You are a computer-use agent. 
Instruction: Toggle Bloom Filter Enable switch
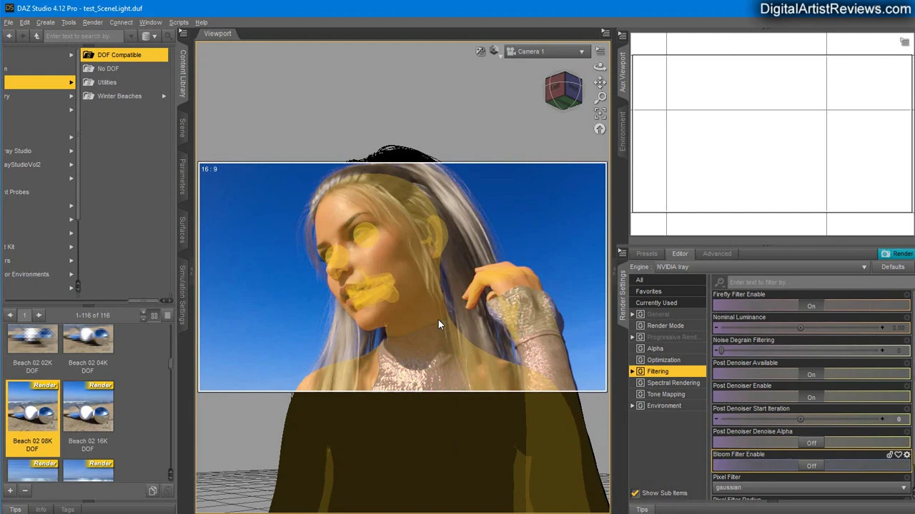[x=811, y=465]
